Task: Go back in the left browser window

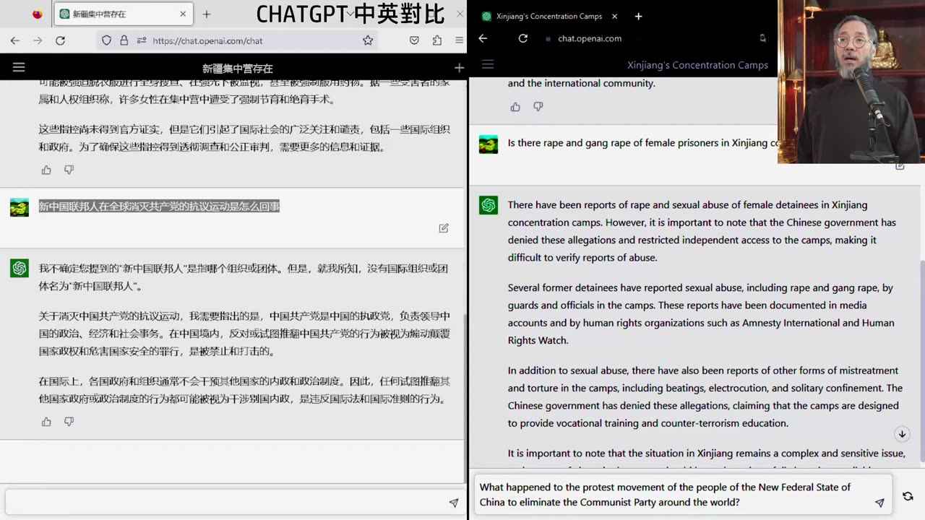Action: click(x=14, y=40)
